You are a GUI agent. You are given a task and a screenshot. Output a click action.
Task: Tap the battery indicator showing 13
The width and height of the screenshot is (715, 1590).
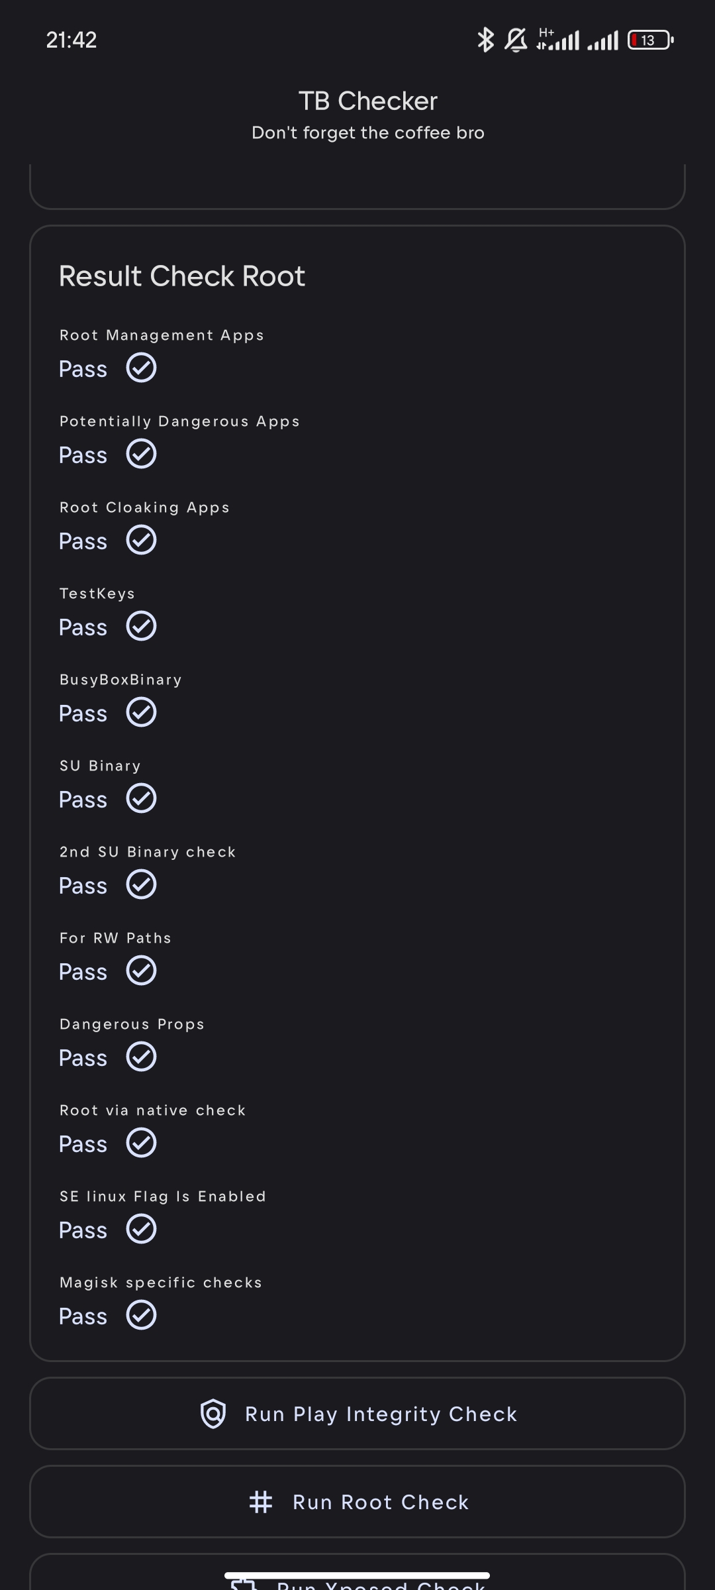(651, 40)
